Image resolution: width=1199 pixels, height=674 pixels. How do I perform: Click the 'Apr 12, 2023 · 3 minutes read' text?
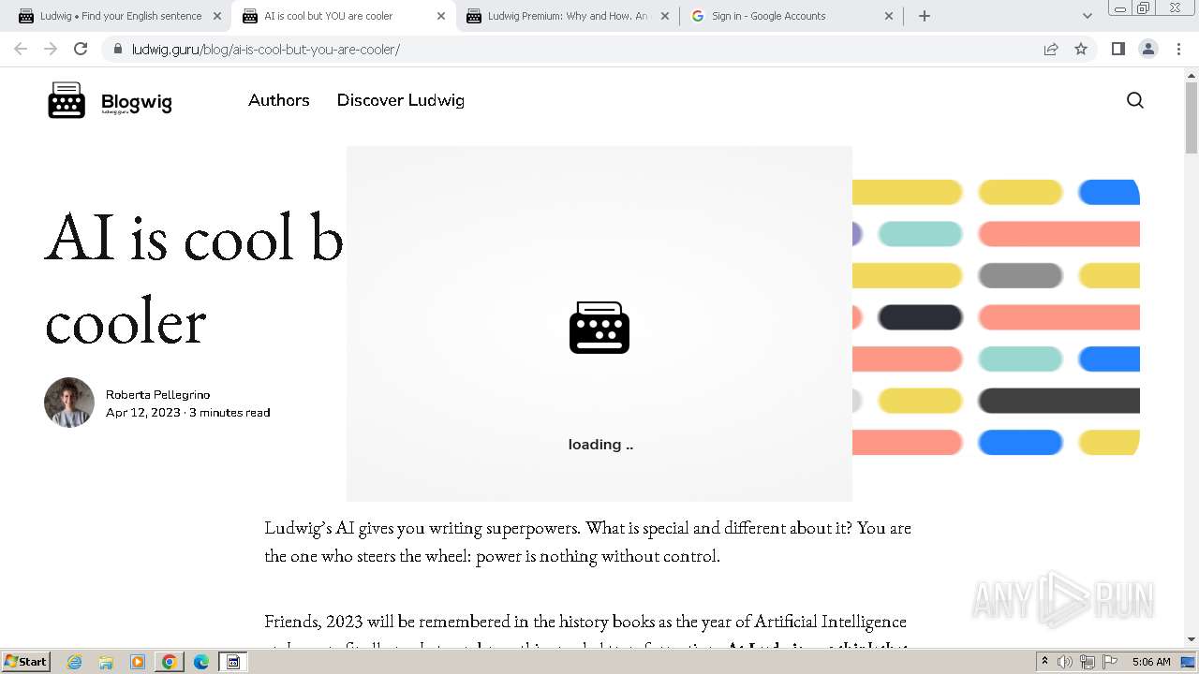(188, 413)
